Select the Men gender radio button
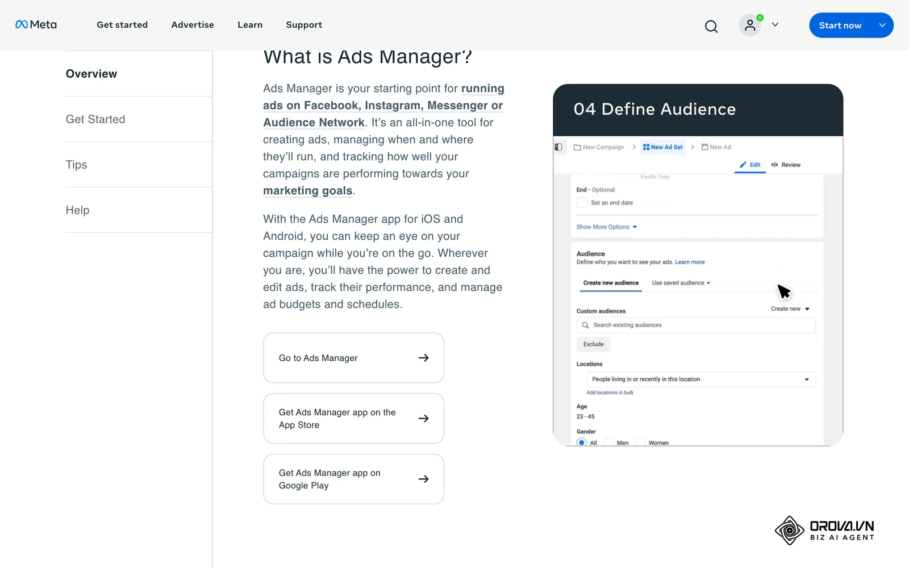This screenshot has height=568, width=909. pos(608,442)
